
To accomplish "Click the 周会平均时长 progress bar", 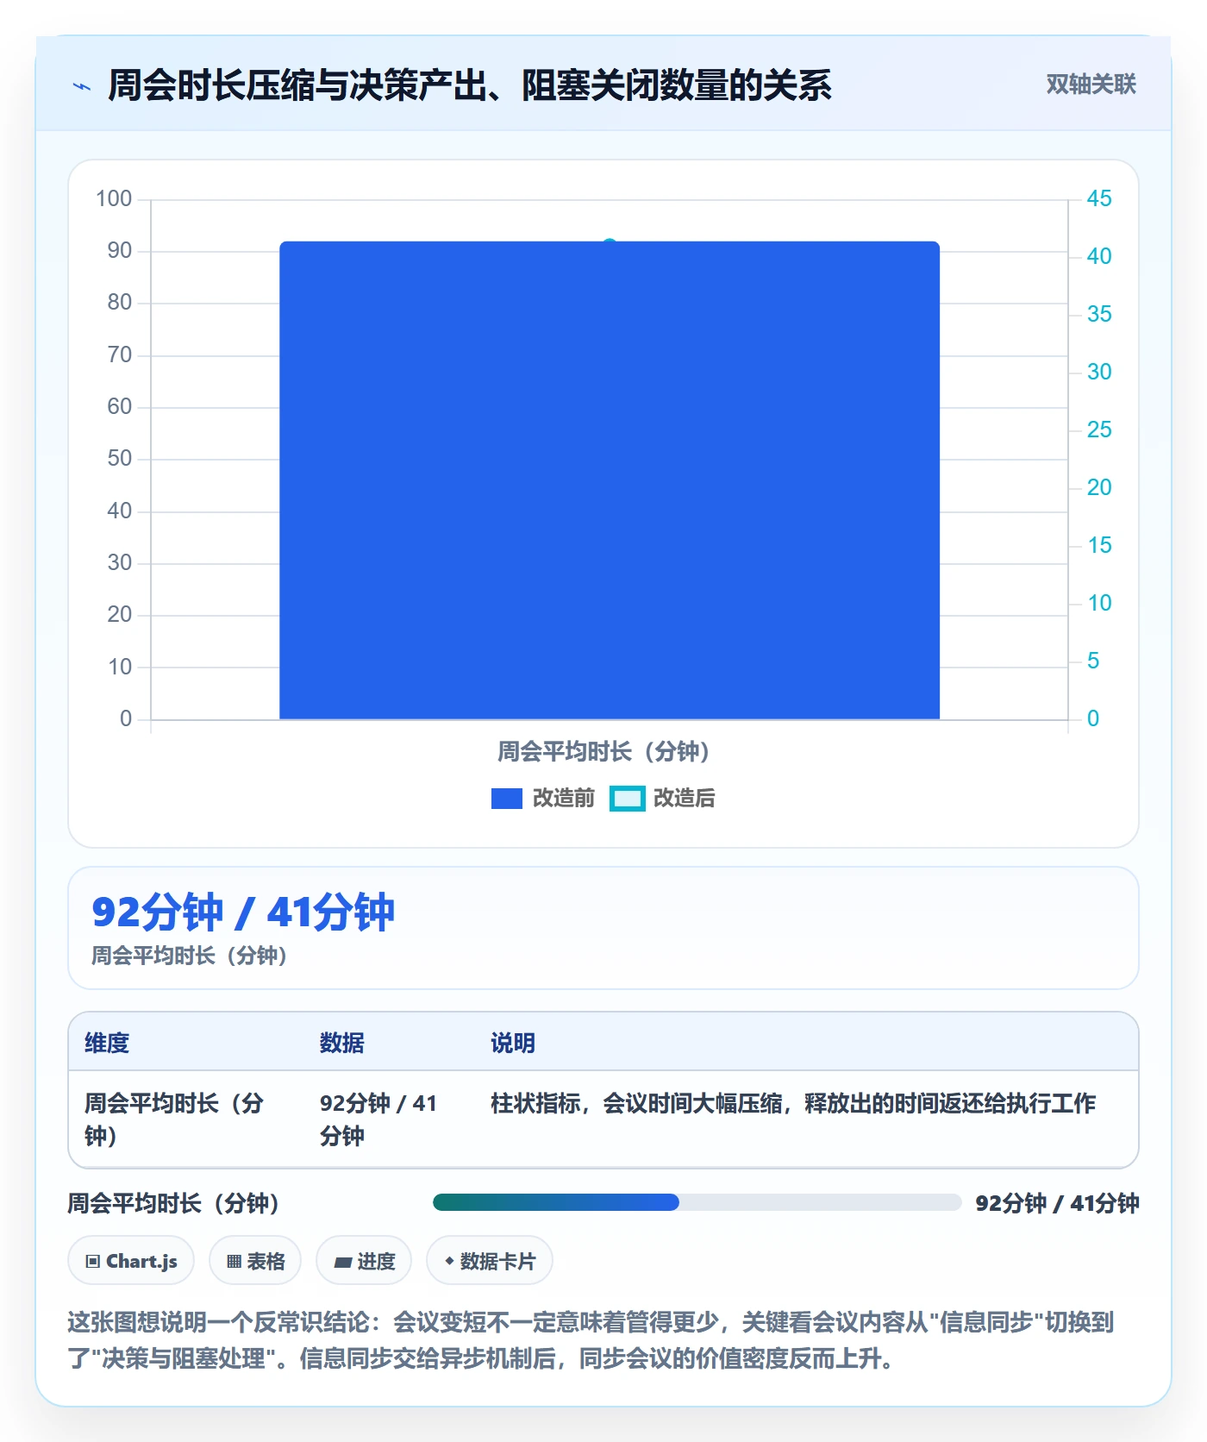I will click(x=697, y=1202).
